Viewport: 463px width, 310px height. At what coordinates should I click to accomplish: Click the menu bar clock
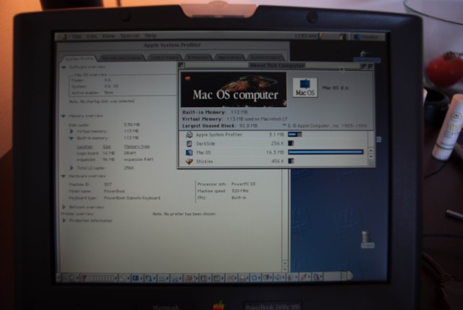click(305, 36)
